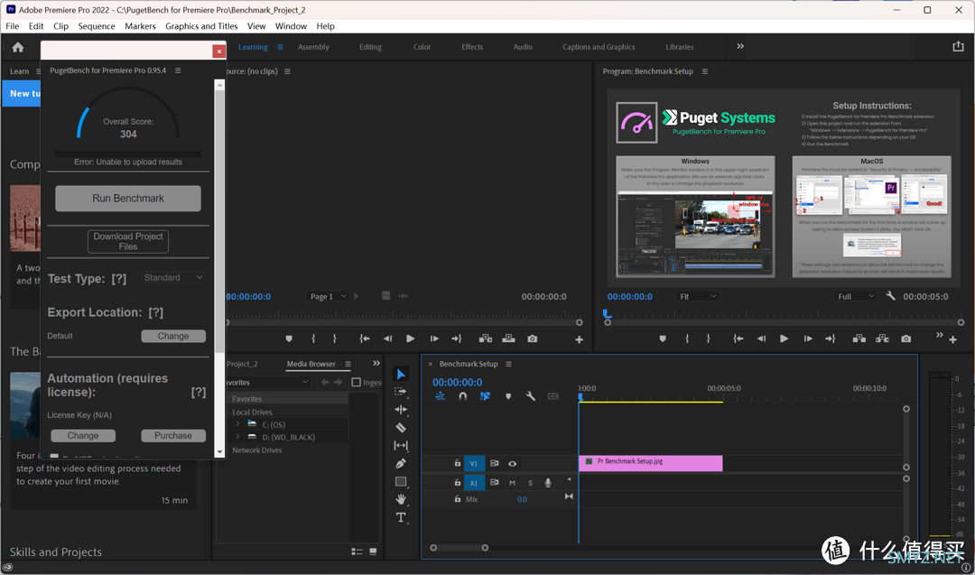975x575 pixels.
Task: Click the Purchase license button
Action: pyautogui.click(x=172, y=436)
